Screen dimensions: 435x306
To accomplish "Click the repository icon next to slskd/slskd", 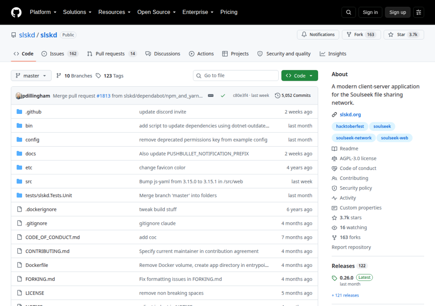I will 14,35.
